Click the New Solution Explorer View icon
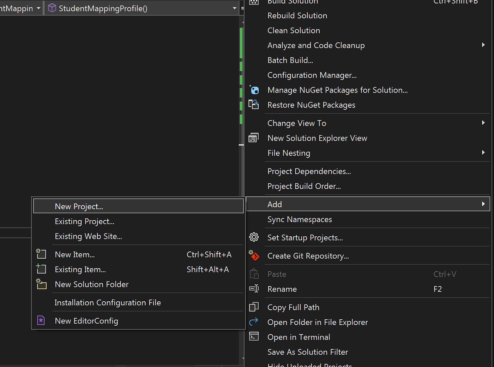The image size is (494, 367). click(x=253, y=138)
